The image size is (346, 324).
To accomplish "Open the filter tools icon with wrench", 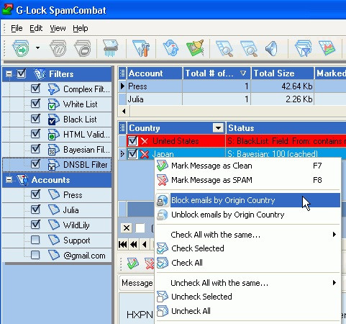I will point(141,48).
